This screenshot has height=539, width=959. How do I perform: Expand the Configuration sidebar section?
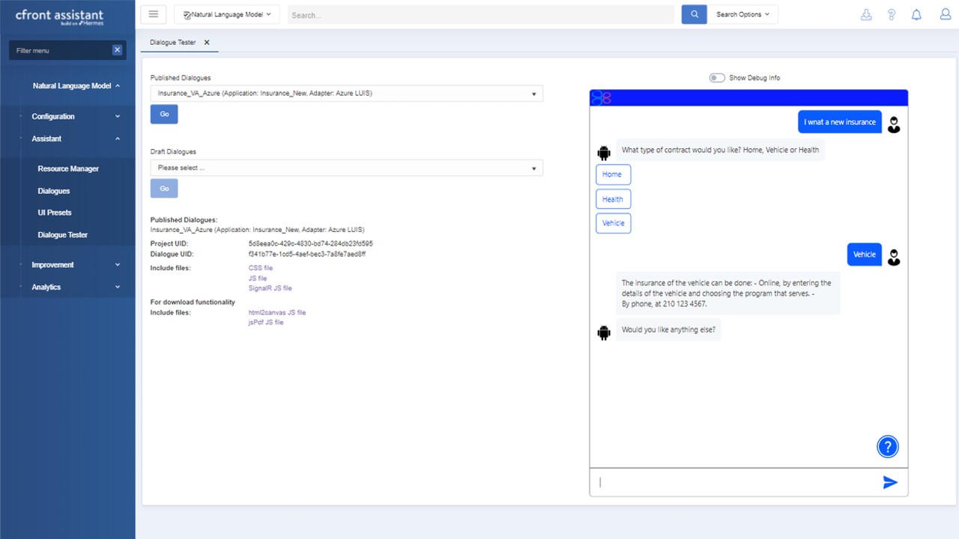[75, 117]
